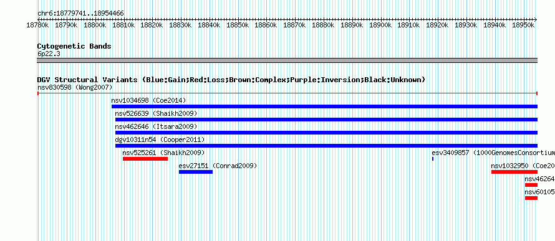Viewport: 555px width, 241px height.
Task: Click the 18870k ruler tick label
Action: [x=294, y=26]
